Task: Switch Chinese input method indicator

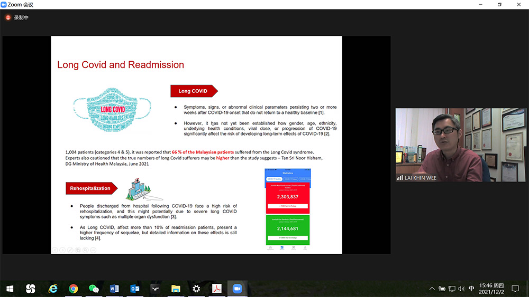Action: click(x=471, y=289)
